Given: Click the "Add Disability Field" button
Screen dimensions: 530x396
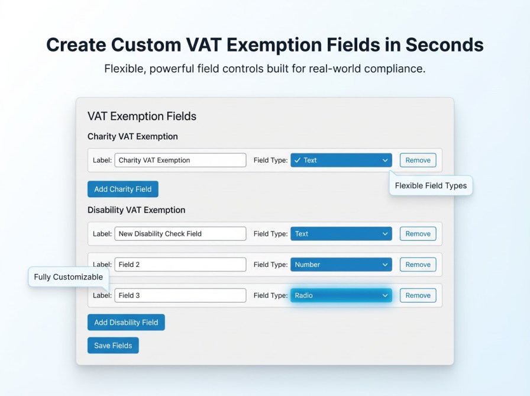Looking at the screenshot, I should tap(126, 322).
